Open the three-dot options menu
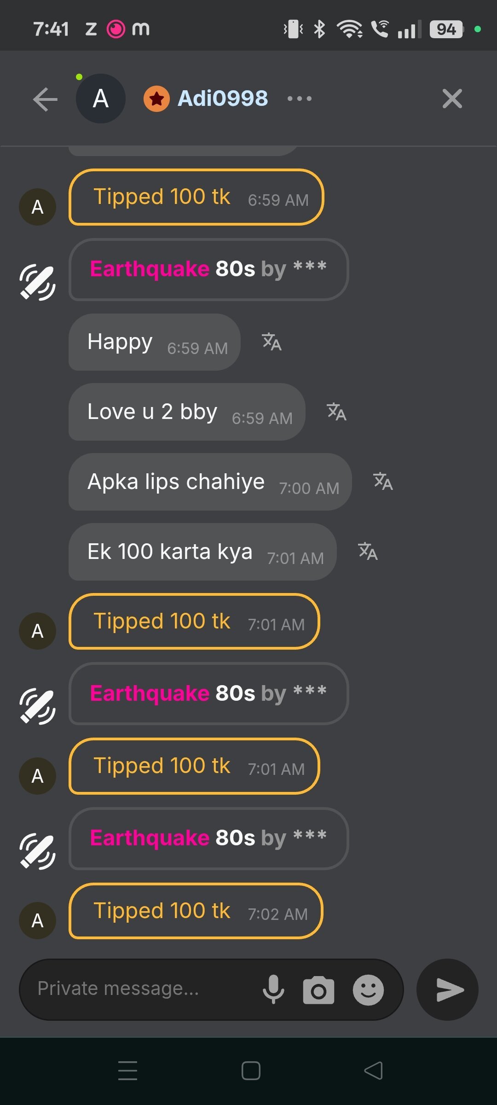Viewport: 497px width, 1105px height. (299, 99)
